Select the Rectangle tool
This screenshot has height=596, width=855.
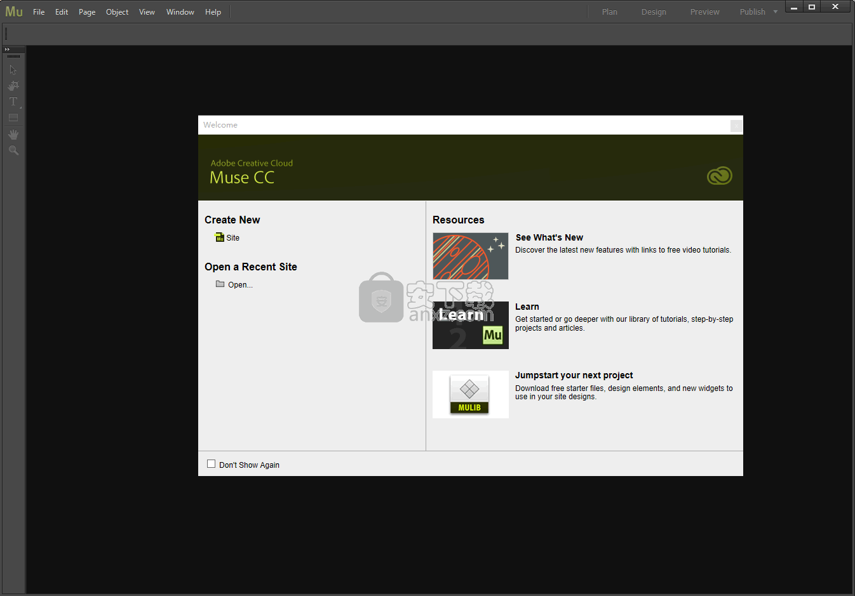click(13, 117)
